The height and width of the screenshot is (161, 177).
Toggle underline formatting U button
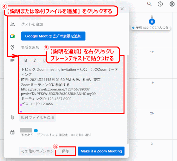pyautogui.click(x=44, y=60)
